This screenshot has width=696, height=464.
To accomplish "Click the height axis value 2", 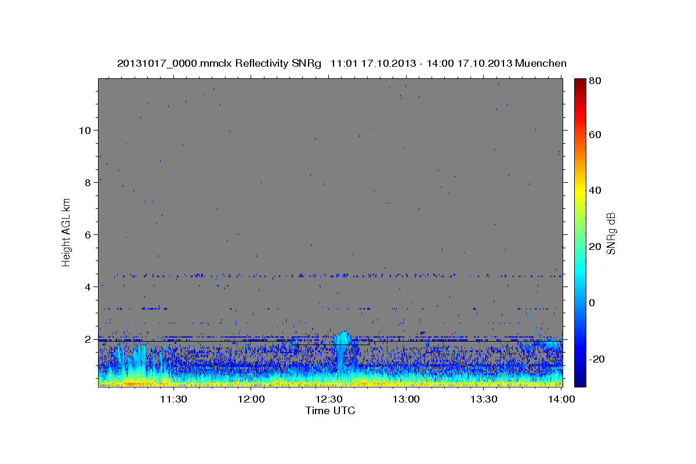I will point(87,339).
